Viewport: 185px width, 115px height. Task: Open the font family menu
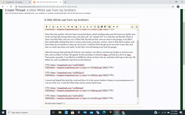click(64, 27)
